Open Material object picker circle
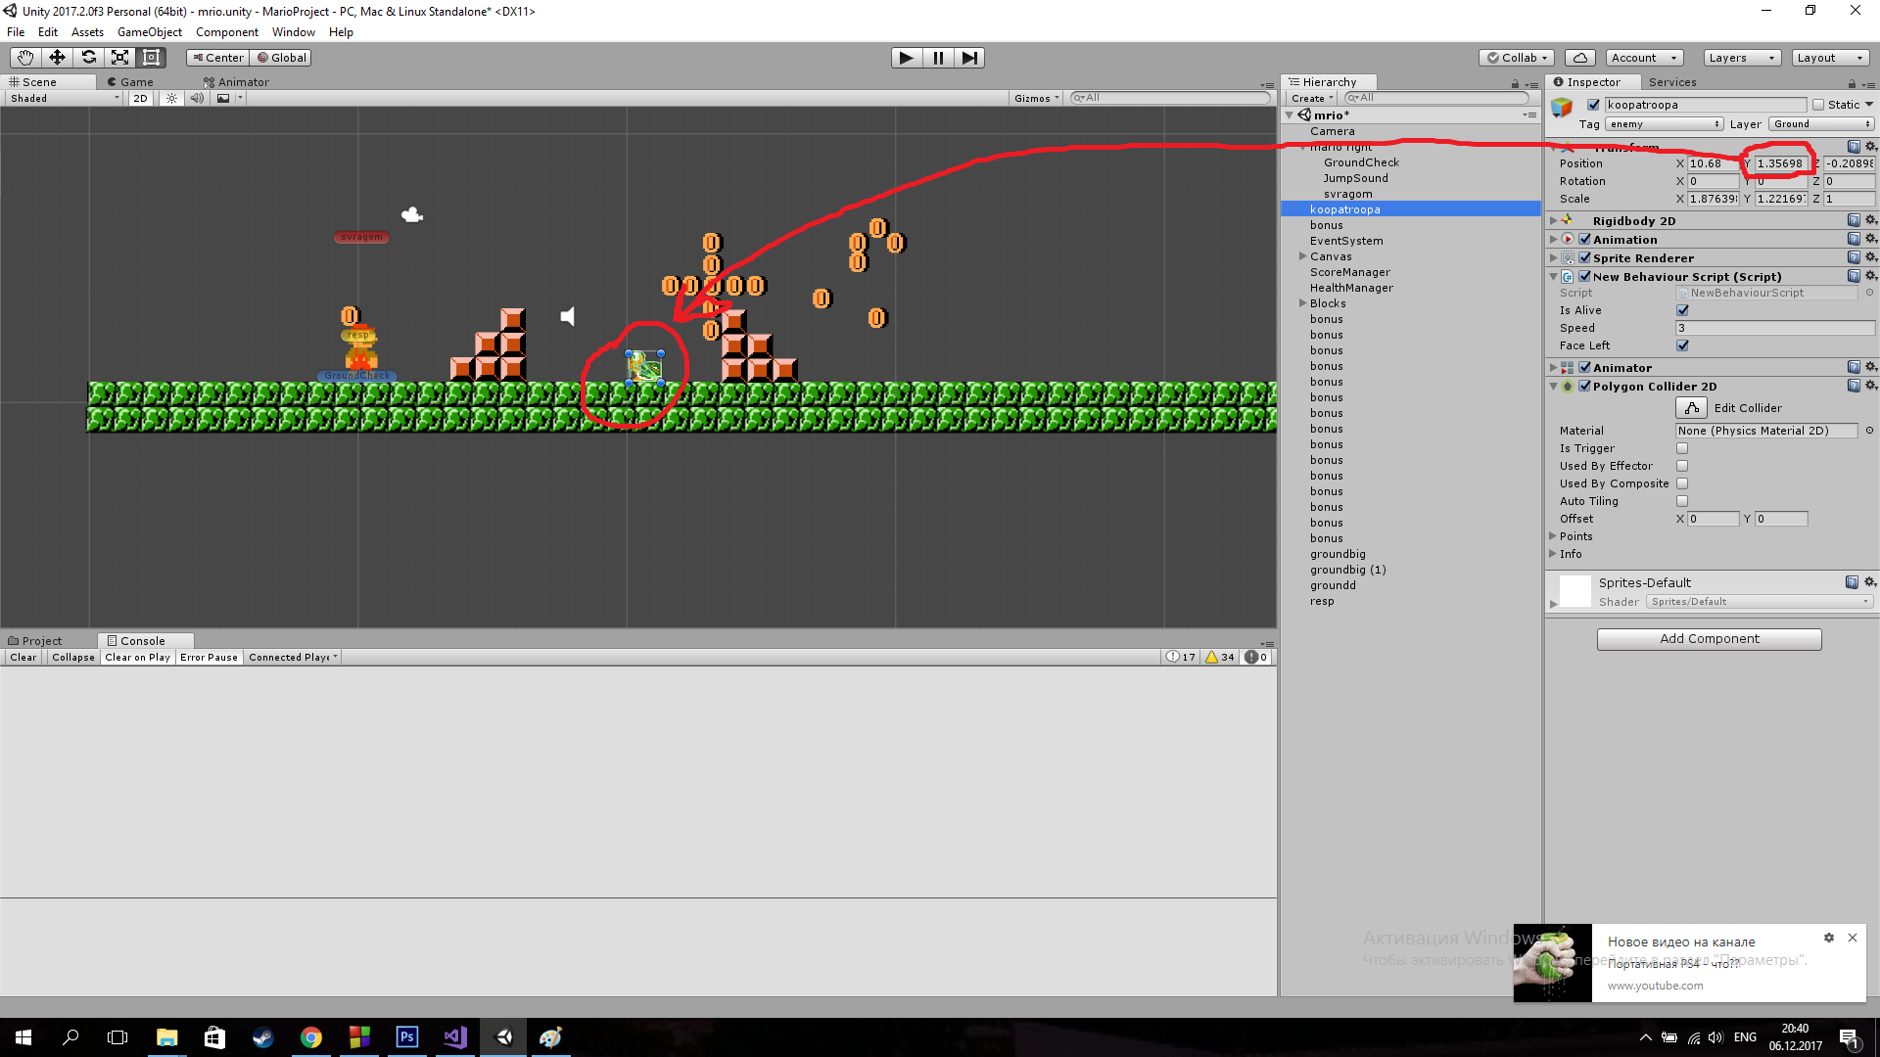Image resolution: width=1880 pixels, height=1057 pixels. tap(1869, 431)
